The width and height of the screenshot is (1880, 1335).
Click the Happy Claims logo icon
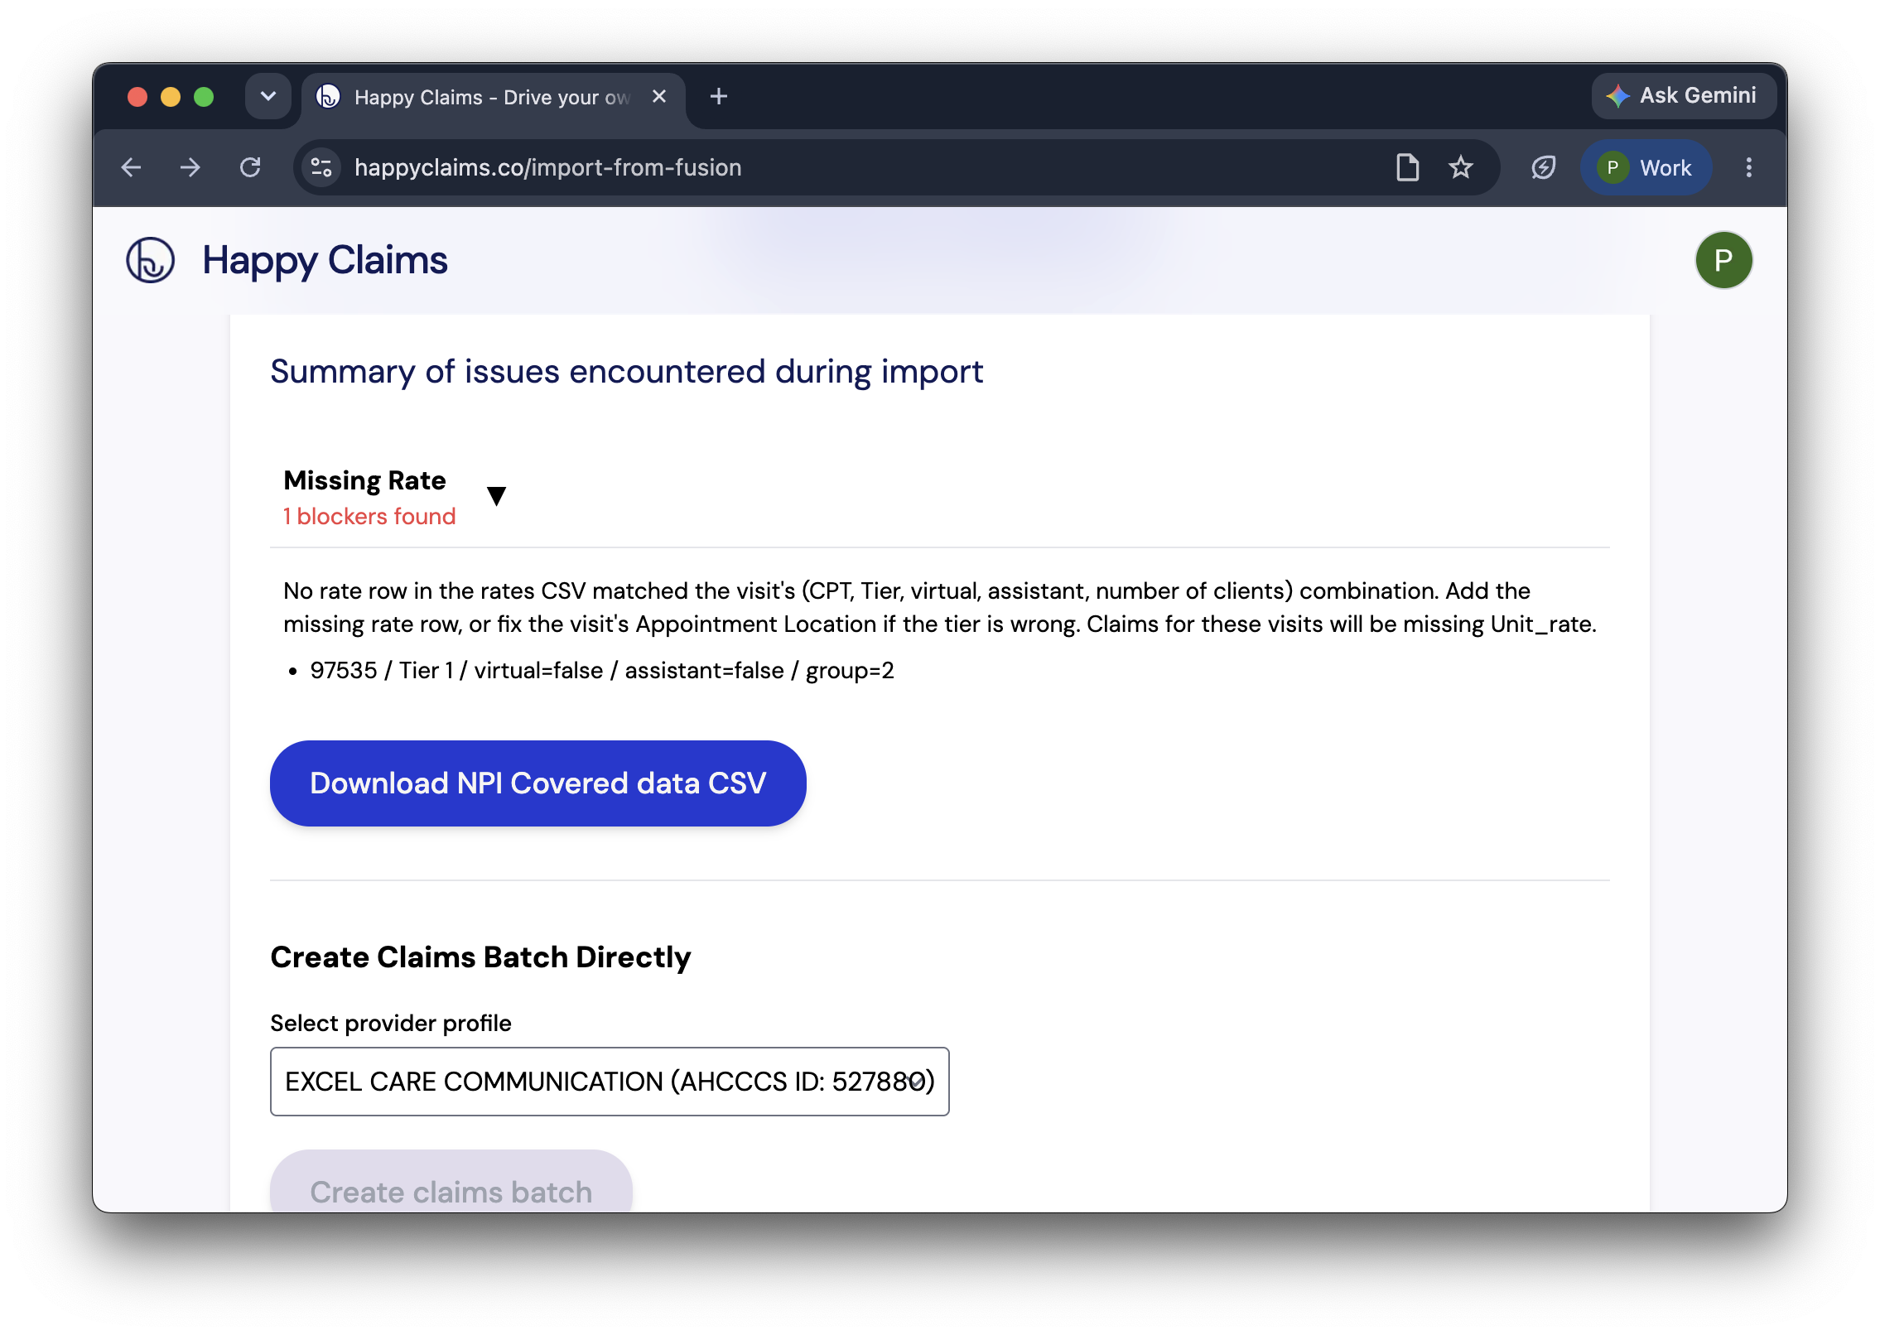pyautogui.click(x=150, y=260)
